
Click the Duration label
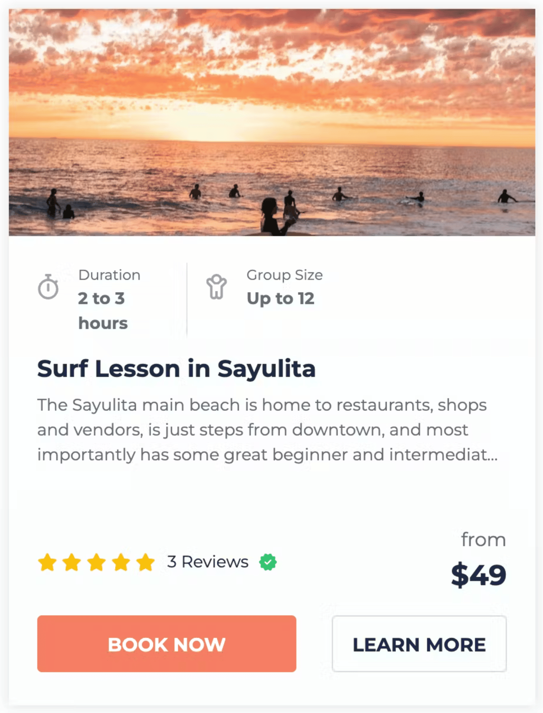(109, 275)
